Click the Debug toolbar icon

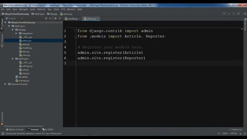pos(234,14)
